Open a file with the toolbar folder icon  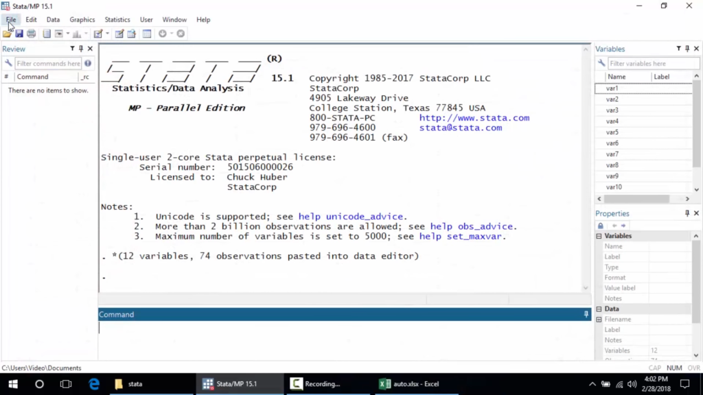click(x=7, y=34)
